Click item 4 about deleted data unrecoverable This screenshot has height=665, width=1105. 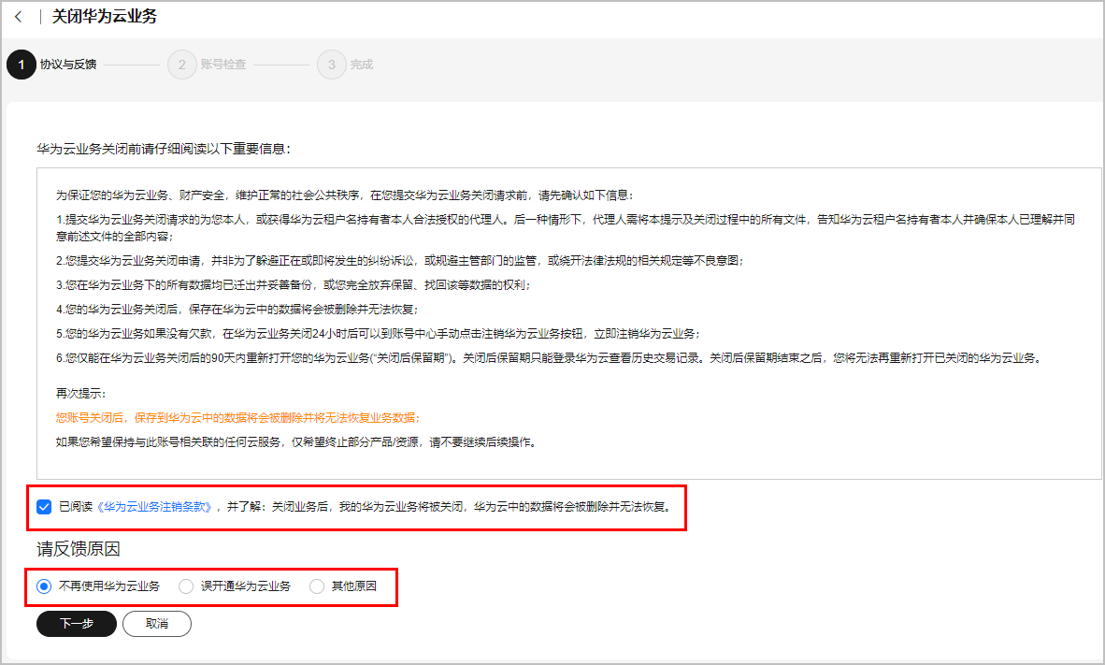coord(237,310)
